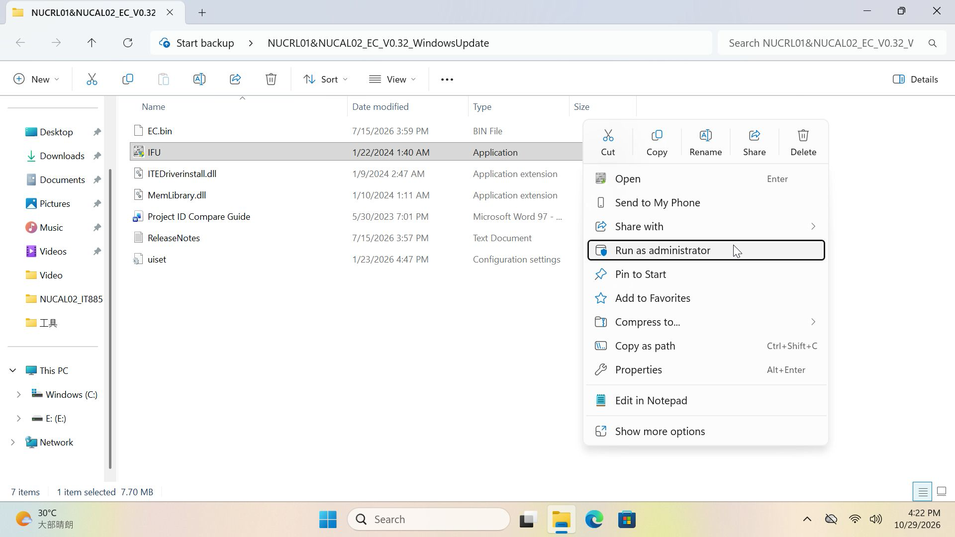955x537 pixels.
Task: Expand the E: drive tree node
Action: coord(18,418)
